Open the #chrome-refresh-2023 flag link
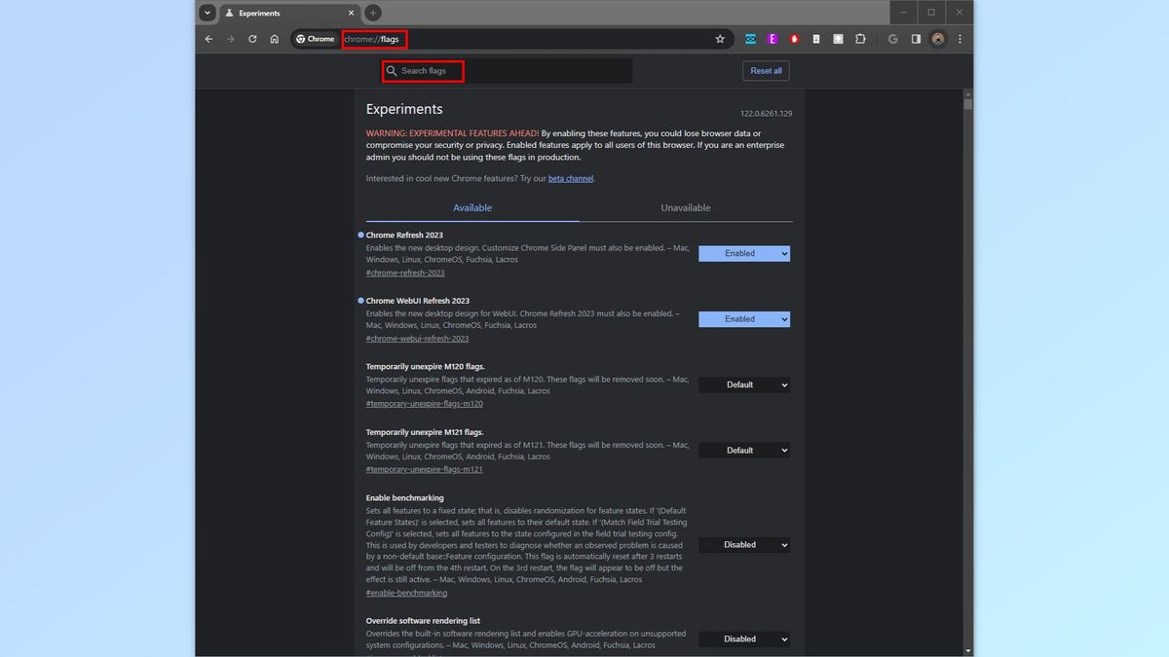 click(x=404, y=273)
